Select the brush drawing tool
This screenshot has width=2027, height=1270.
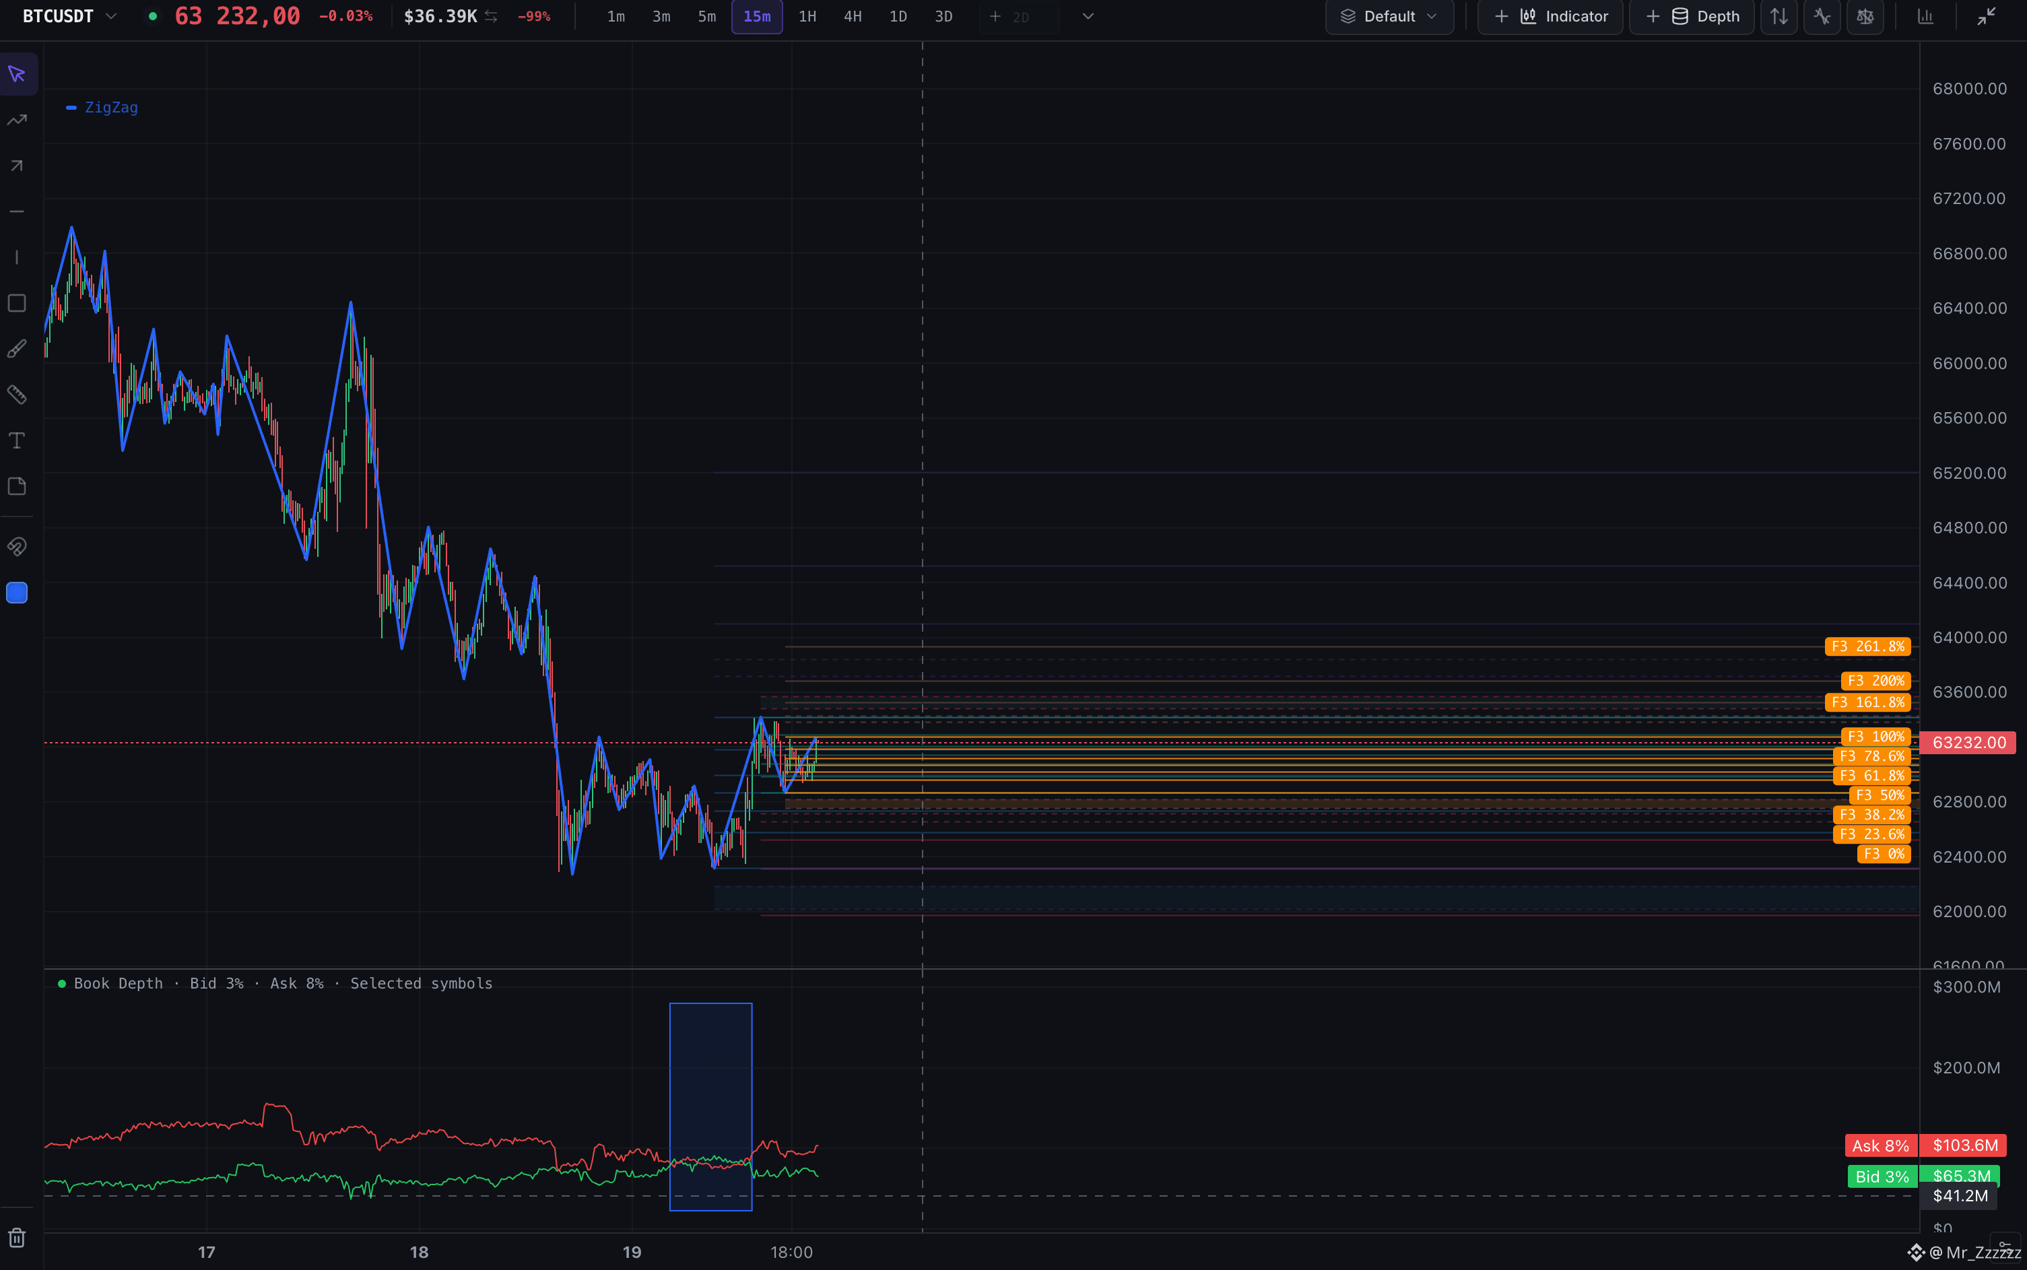click(x=17, y=349)
